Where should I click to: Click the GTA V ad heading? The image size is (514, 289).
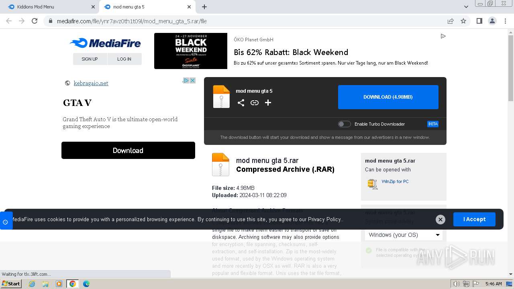coord(77,103)
